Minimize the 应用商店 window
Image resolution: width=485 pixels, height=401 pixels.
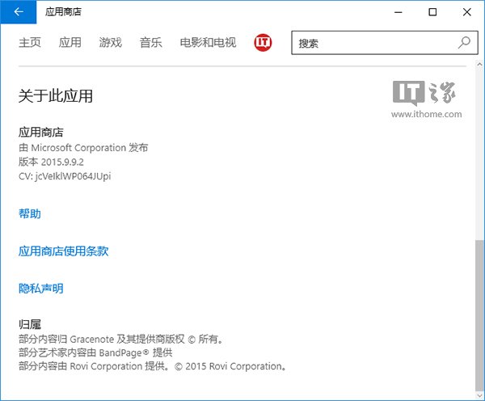tap(399, 12)
